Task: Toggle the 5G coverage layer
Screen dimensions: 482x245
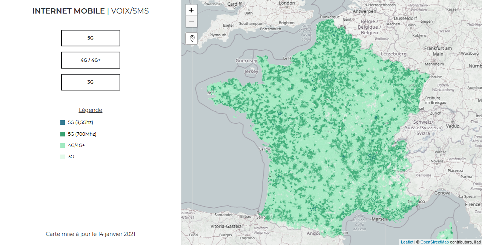Action: [x=91, y=38]
